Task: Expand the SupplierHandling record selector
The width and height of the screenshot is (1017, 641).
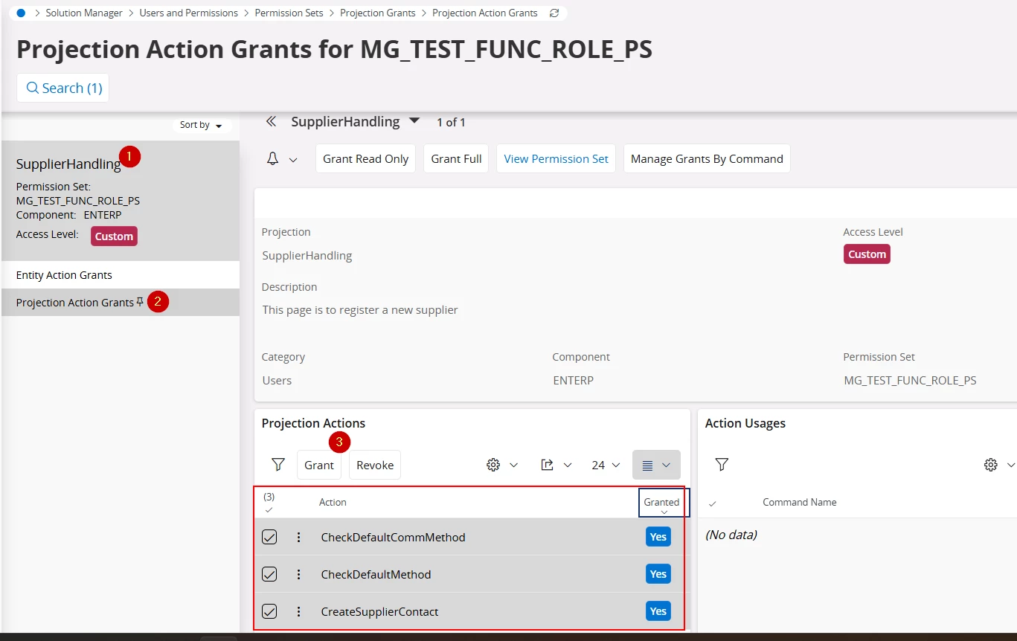Action: 415,121
